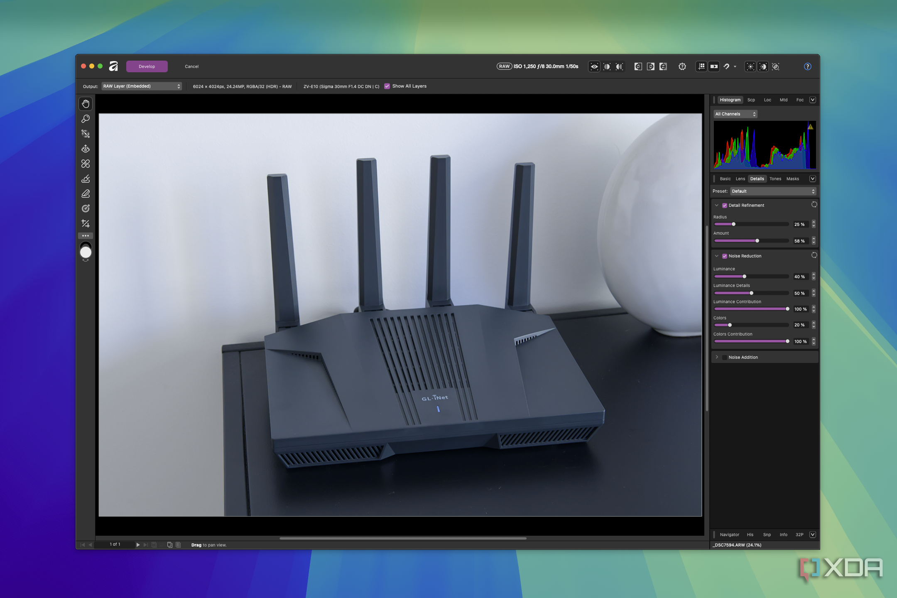Click the split view compare icon
The height and width of the screenshot is (598, 897).
point(607,66)
